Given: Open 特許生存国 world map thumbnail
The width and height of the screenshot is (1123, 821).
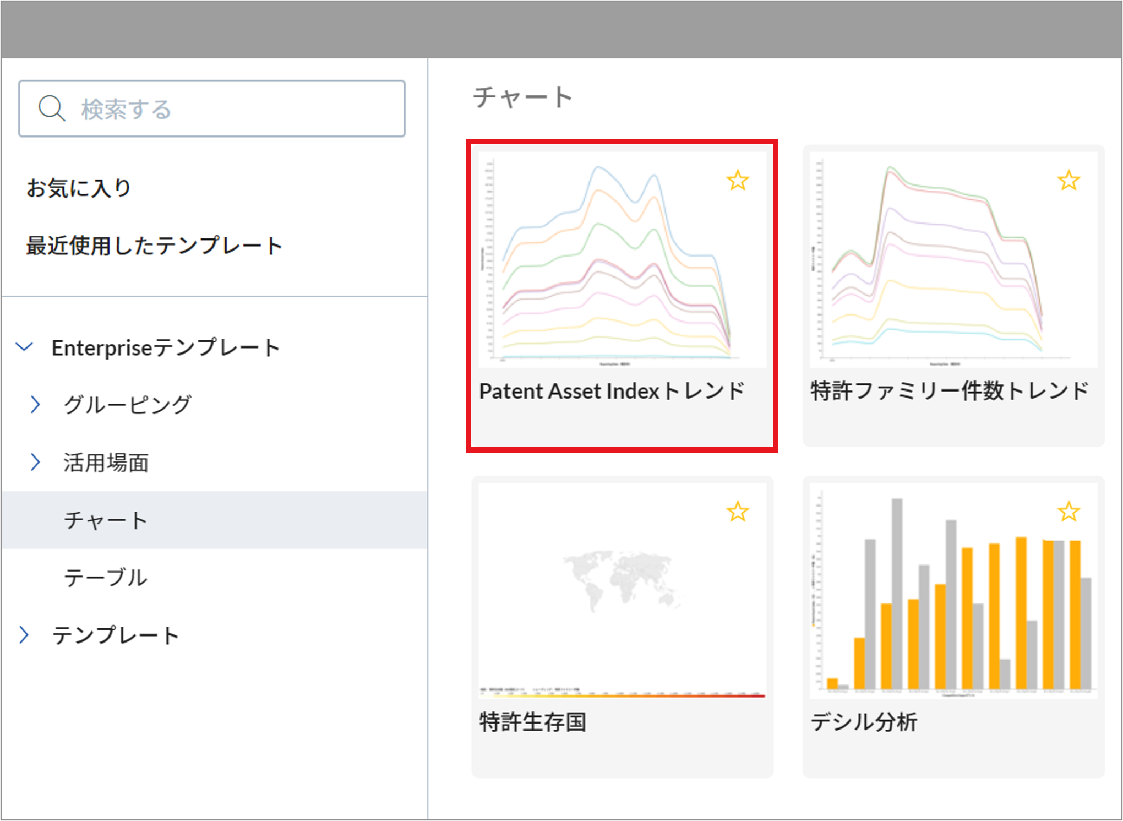Looking at the screenshot, I should tap(622, 591).
